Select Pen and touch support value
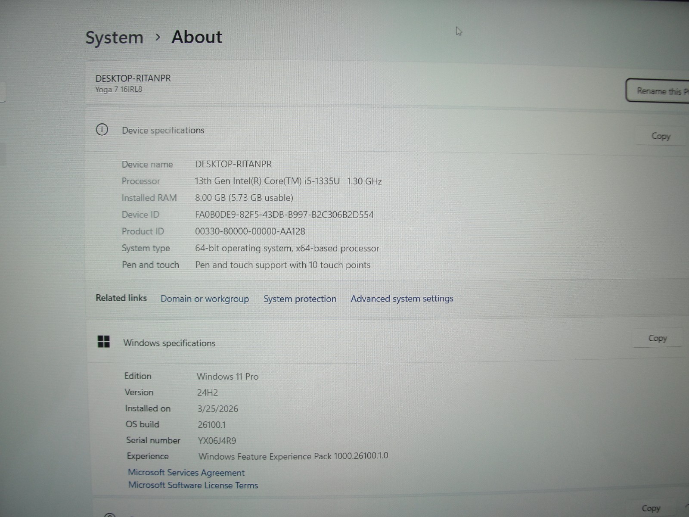The height and width of the screenshot is (517, 689). coord(283,265)
